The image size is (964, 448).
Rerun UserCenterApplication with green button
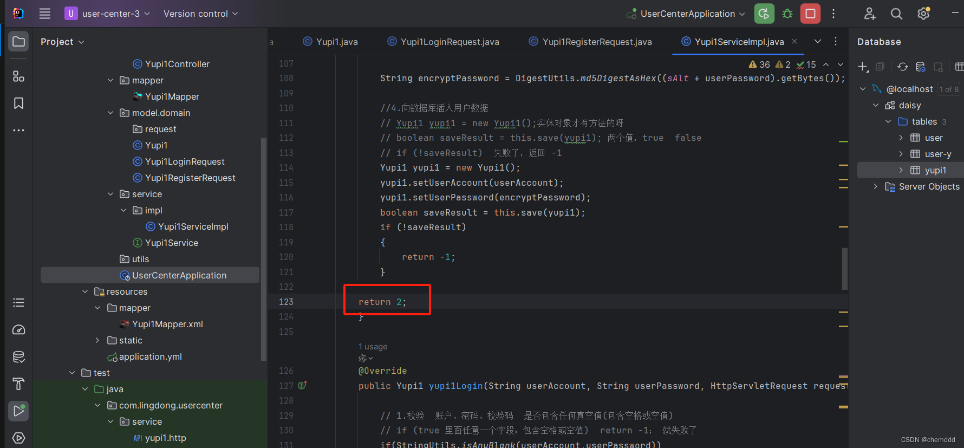click(x=764, y=14)
